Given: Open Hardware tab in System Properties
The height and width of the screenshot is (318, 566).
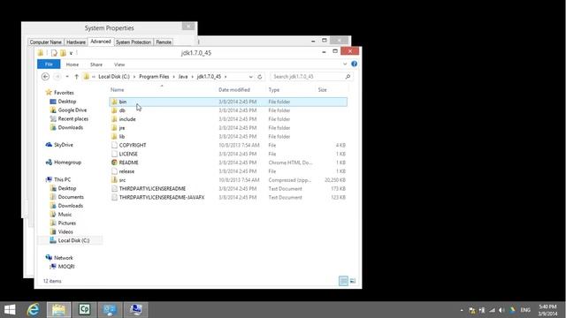Looking at the screenshot, I should click(x=76, y=42).
